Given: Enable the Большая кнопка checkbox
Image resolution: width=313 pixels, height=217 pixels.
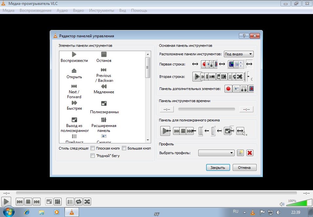Looking at the screenshot, I should click(x=124, y=148).
